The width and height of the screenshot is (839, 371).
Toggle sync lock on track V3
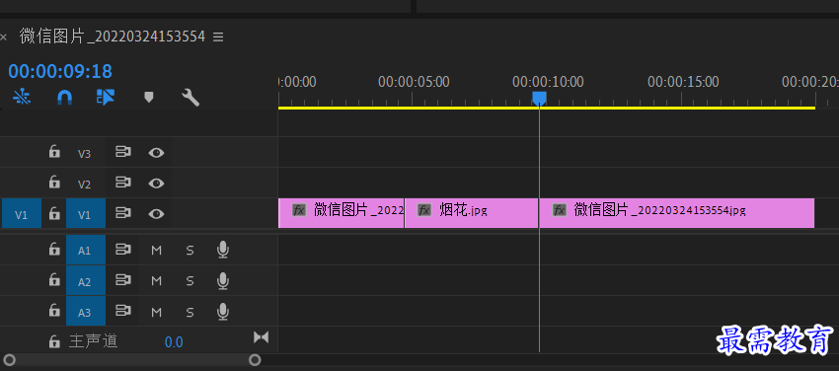(x=123, y=152)
